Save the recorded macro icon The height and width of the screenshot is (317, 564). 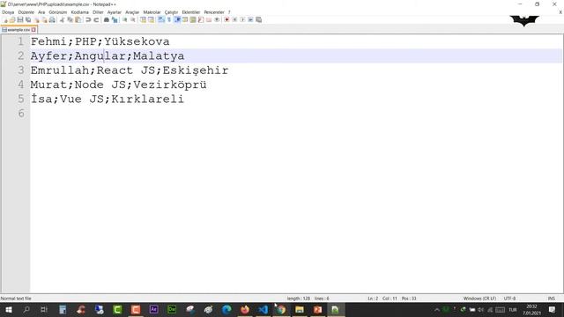point(258,19)
